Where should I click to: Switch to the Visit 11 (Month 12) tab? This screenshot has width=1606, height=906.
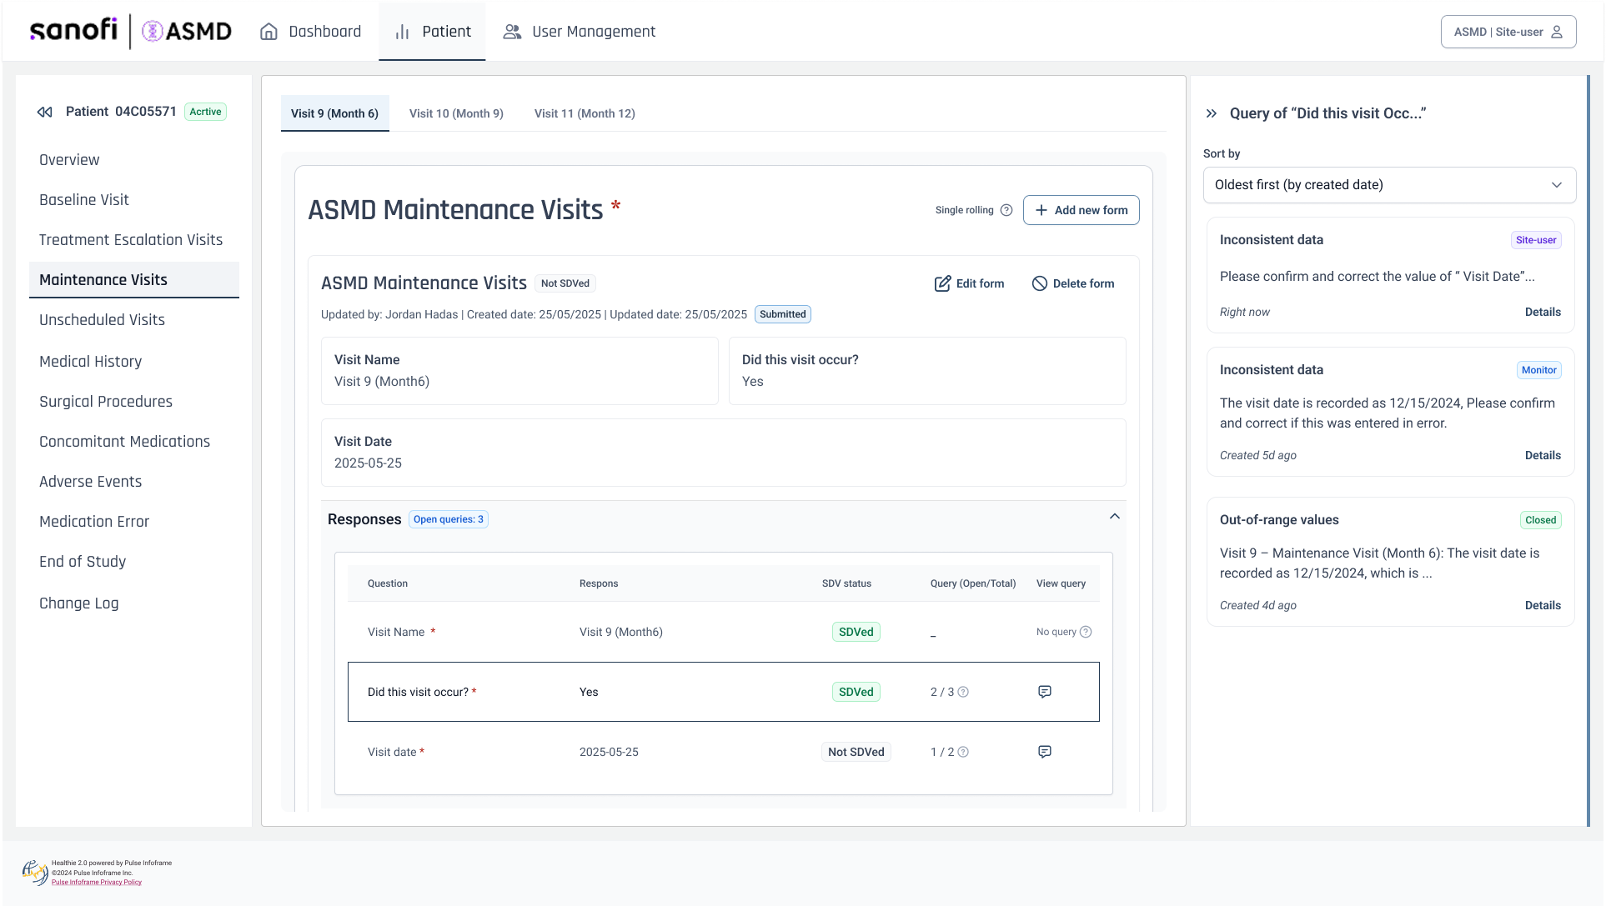pyautogui.click(x=585, y=113)
